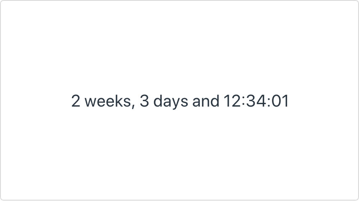
Task: Click the comma after "weeks"
Action: 133,107
